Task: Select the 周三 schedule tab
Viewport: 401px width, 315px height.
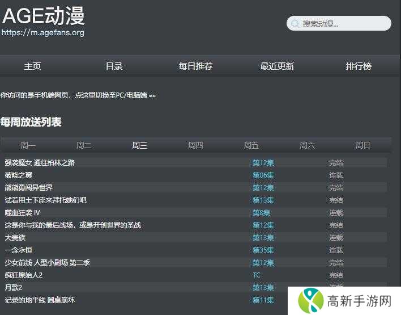Action: [x=140, y=146]
